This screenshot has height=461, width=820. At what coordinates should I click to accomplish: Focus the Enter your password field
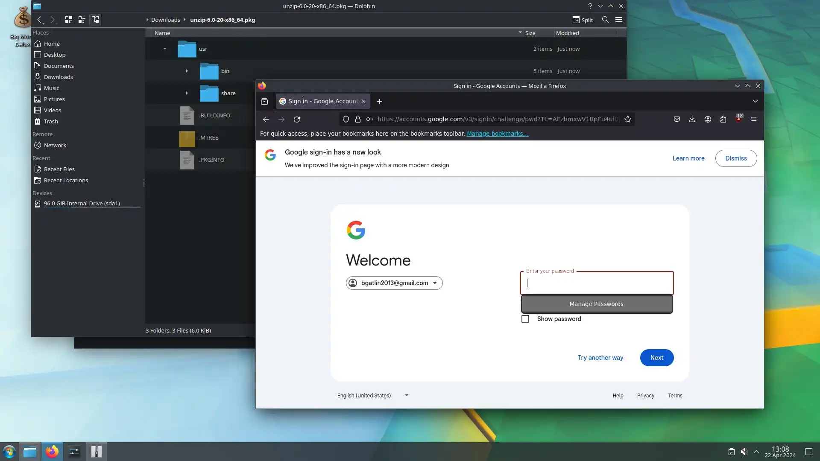(x=597, y=283)
